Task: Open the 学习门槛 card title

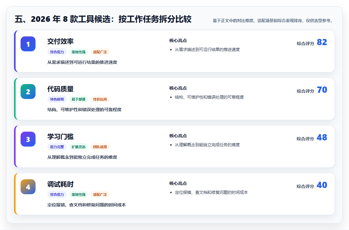Action: point(60,137)
